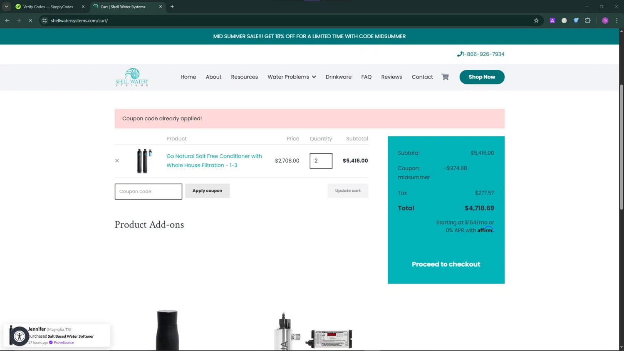Remove the Go Natural Salt Free Conditioner item
The width and height of the screenshot is (624, 351).
click(117, 161)
